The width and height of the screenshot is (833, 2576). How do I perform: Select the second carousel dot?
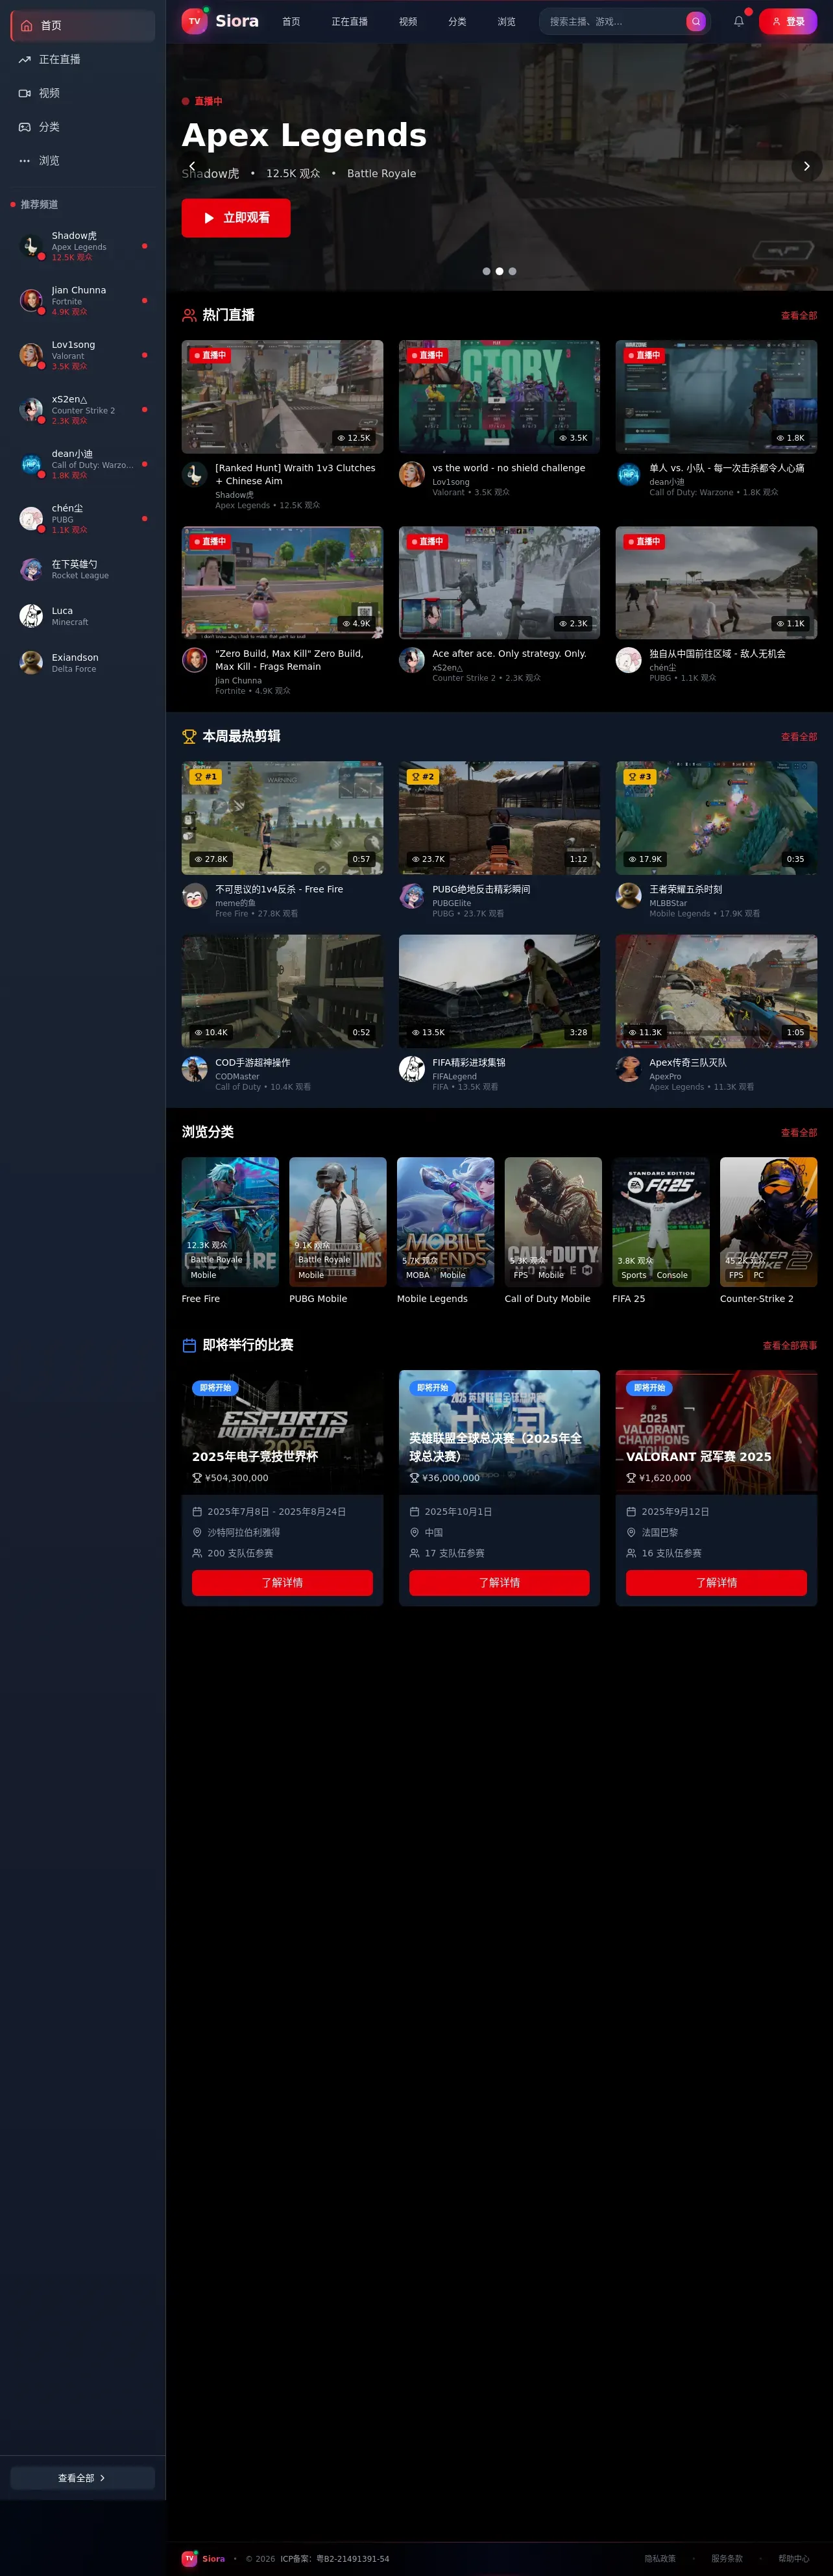(x=500, y=272)
